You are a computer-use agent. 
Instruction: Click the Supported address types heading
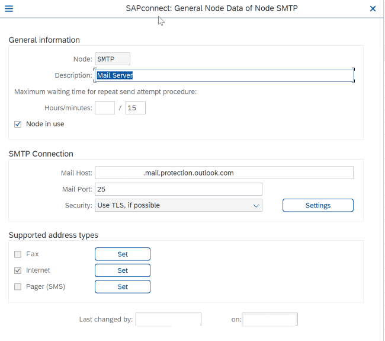click(x=53, y=235)
